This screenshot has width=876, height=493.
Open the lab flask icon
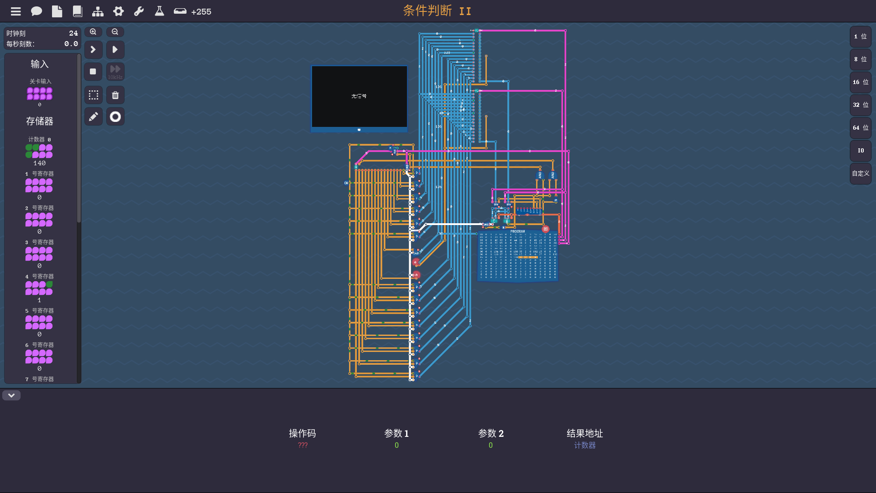coord(159,11)
